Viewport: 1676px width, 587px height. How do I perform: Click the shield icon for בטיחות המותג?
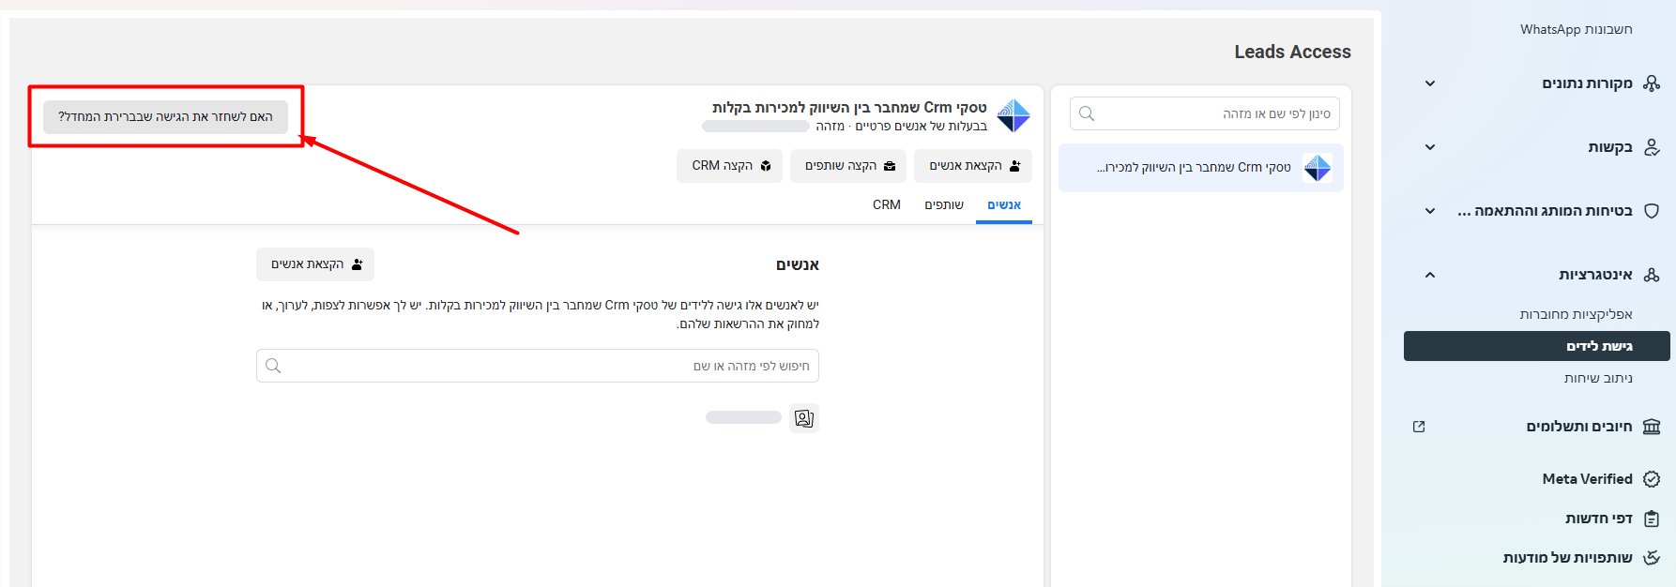1652,211
